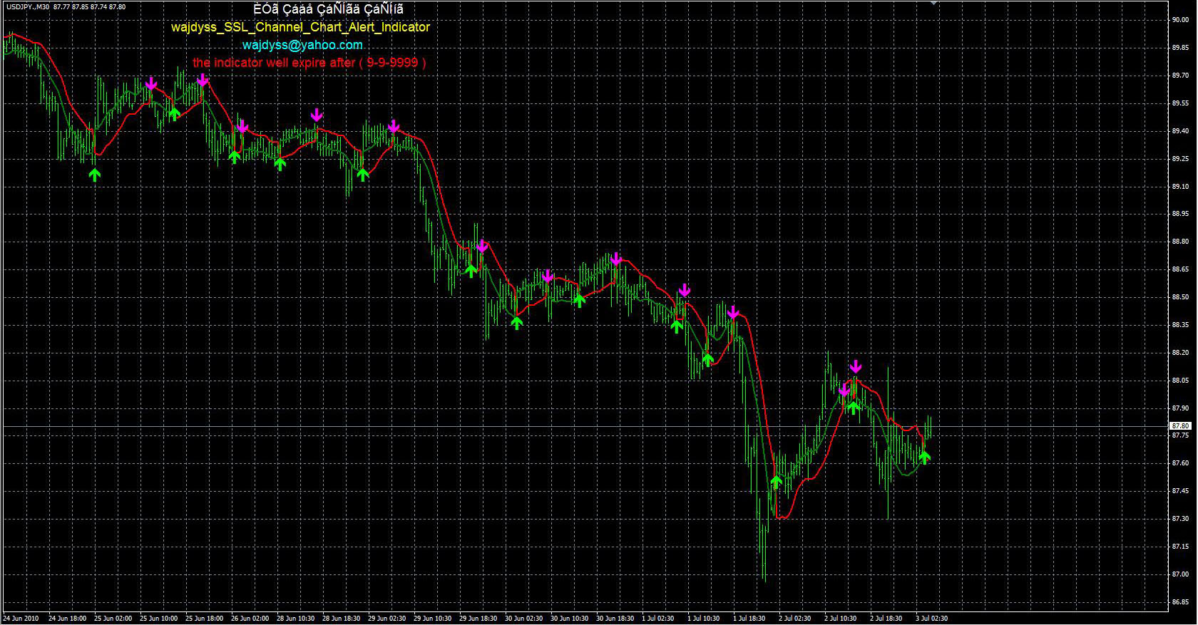Click the 1 Jul 02:30 time label
Screen dimensions: 1198x625
657,619
